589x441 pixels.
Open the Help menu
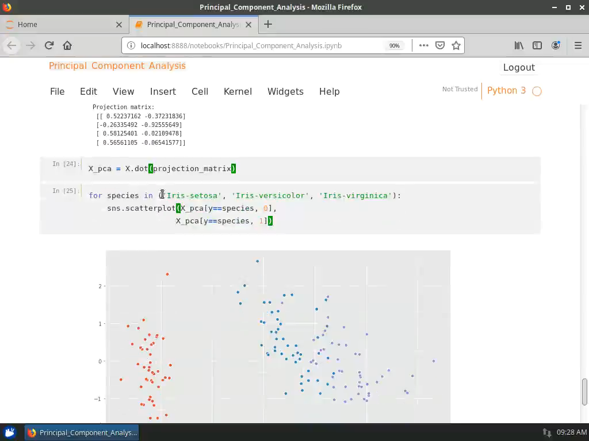point(330,91)
